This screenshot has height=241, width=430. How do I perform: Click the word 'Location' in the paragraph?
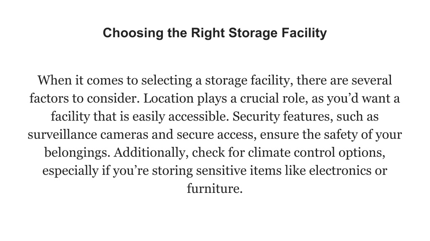pyautogui.click(x=168, y=98)
